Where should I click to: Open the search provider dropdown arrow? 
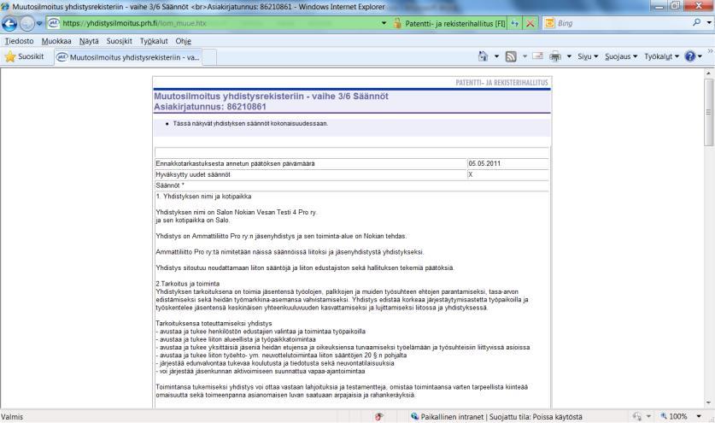(709, 23)
